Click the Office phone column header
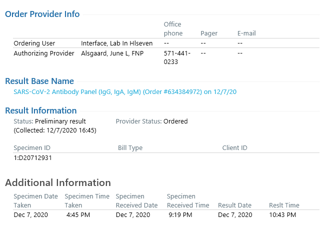This screenshot has width=327, height=232. pyautogui.click(x=173, y=29)
